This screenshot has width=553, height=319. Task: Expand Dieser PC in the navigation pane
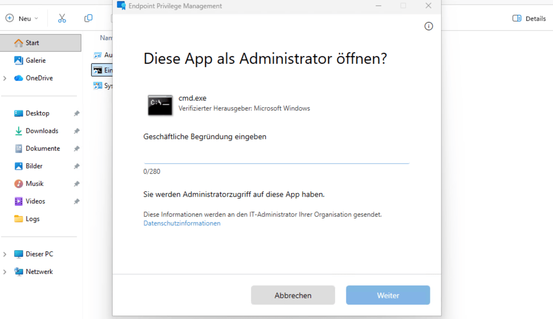pyautogui.click(x=5, y=254)
